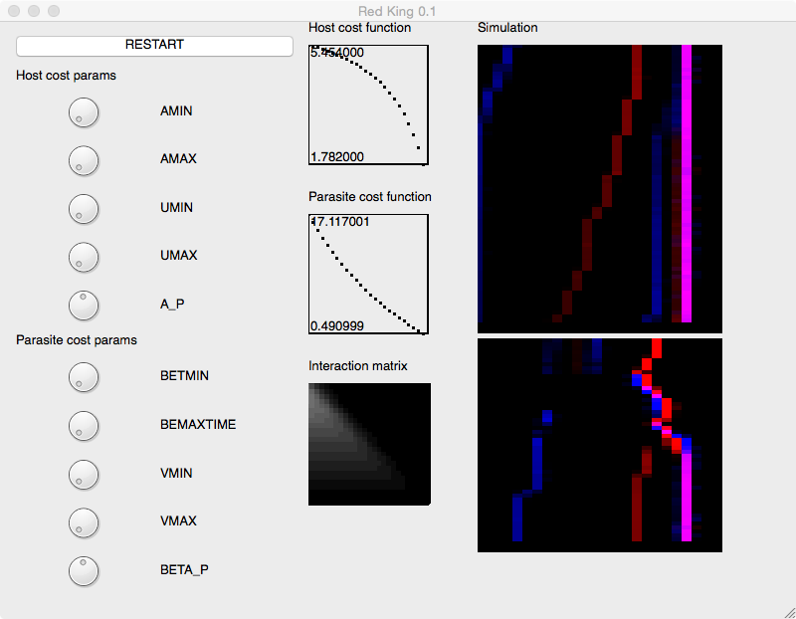The width and height of the screenshot is (796, 619).
Task: Click the A_P dial knob
Action: [x=84, y=305]
